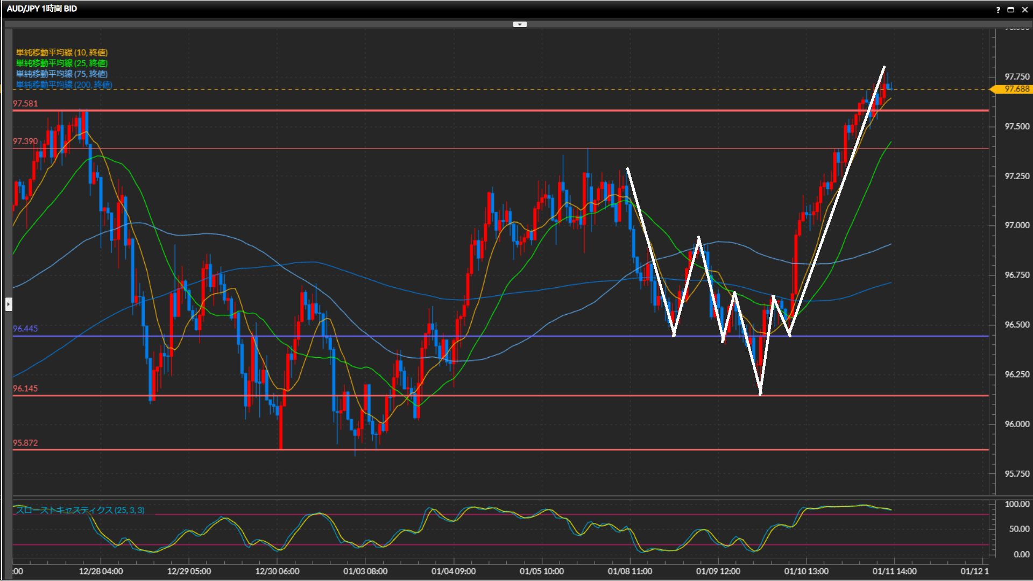1033x581 pixels.
Task: Select the 75-period moving average label
Action: click(x=62, y=74)
